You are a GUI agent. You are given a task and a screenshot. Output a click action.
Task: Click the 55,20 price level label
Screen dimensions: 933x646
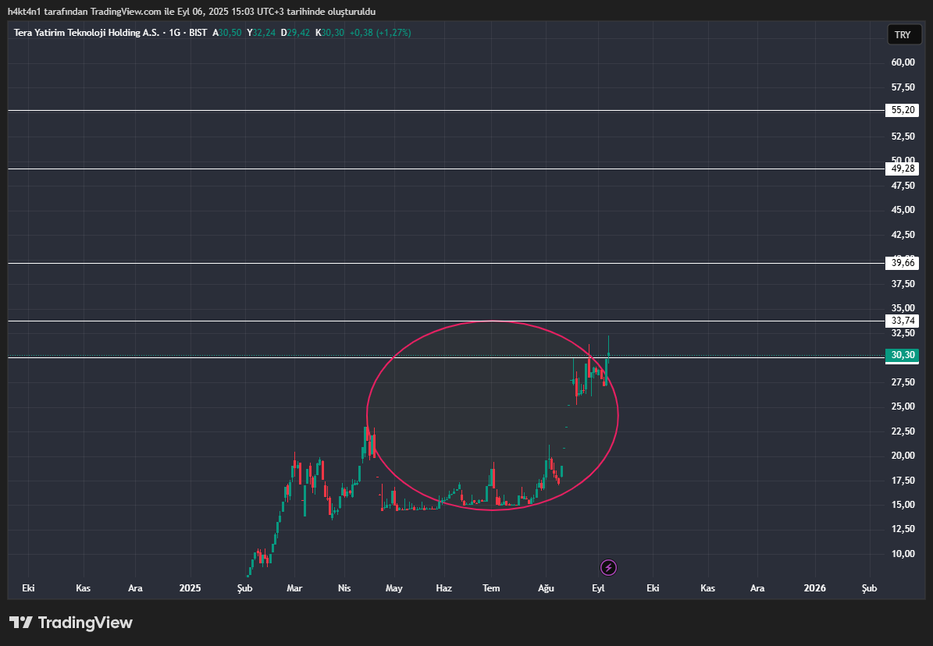[903, 110]
